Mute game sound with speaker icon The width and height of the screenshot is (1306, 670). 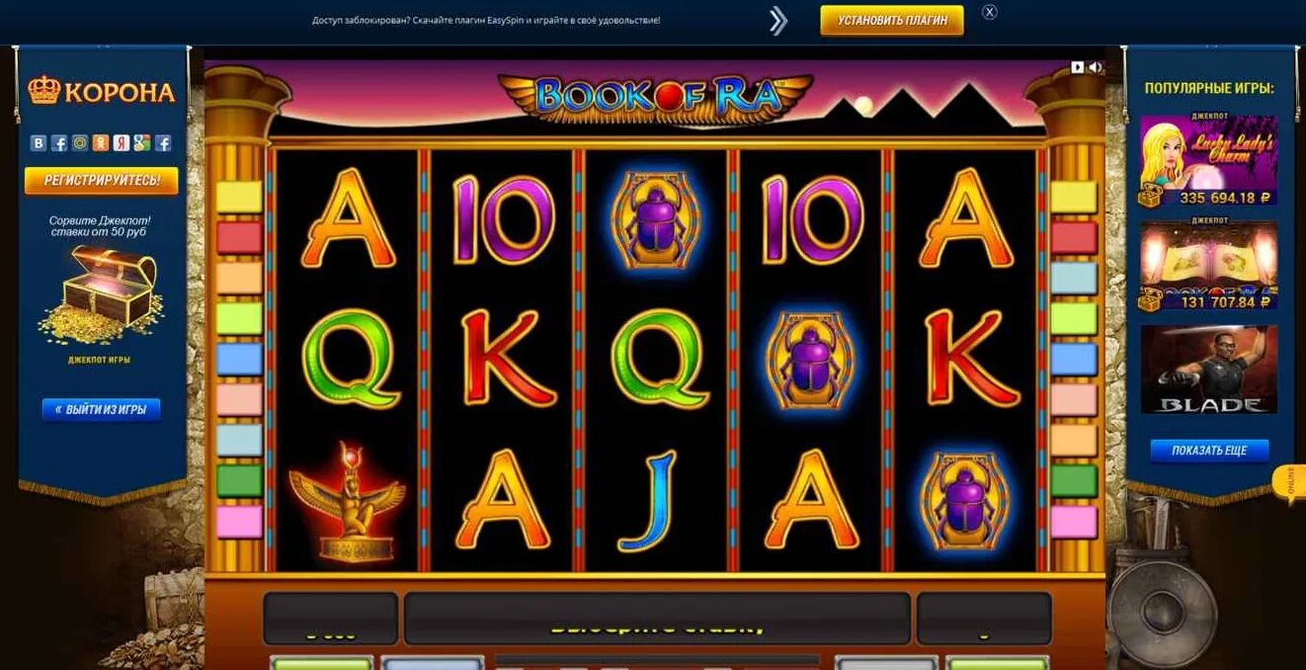[x=1095, y=67]
